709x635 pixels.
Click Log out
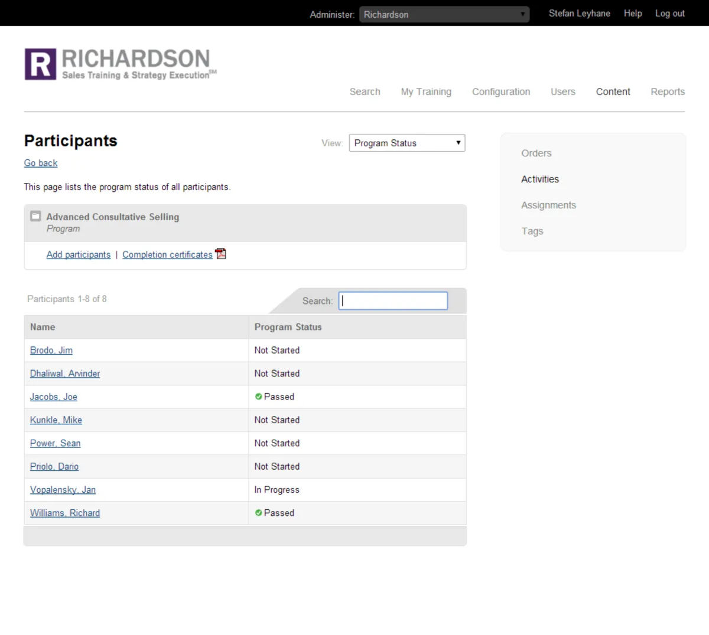click(x=670, y=13)
